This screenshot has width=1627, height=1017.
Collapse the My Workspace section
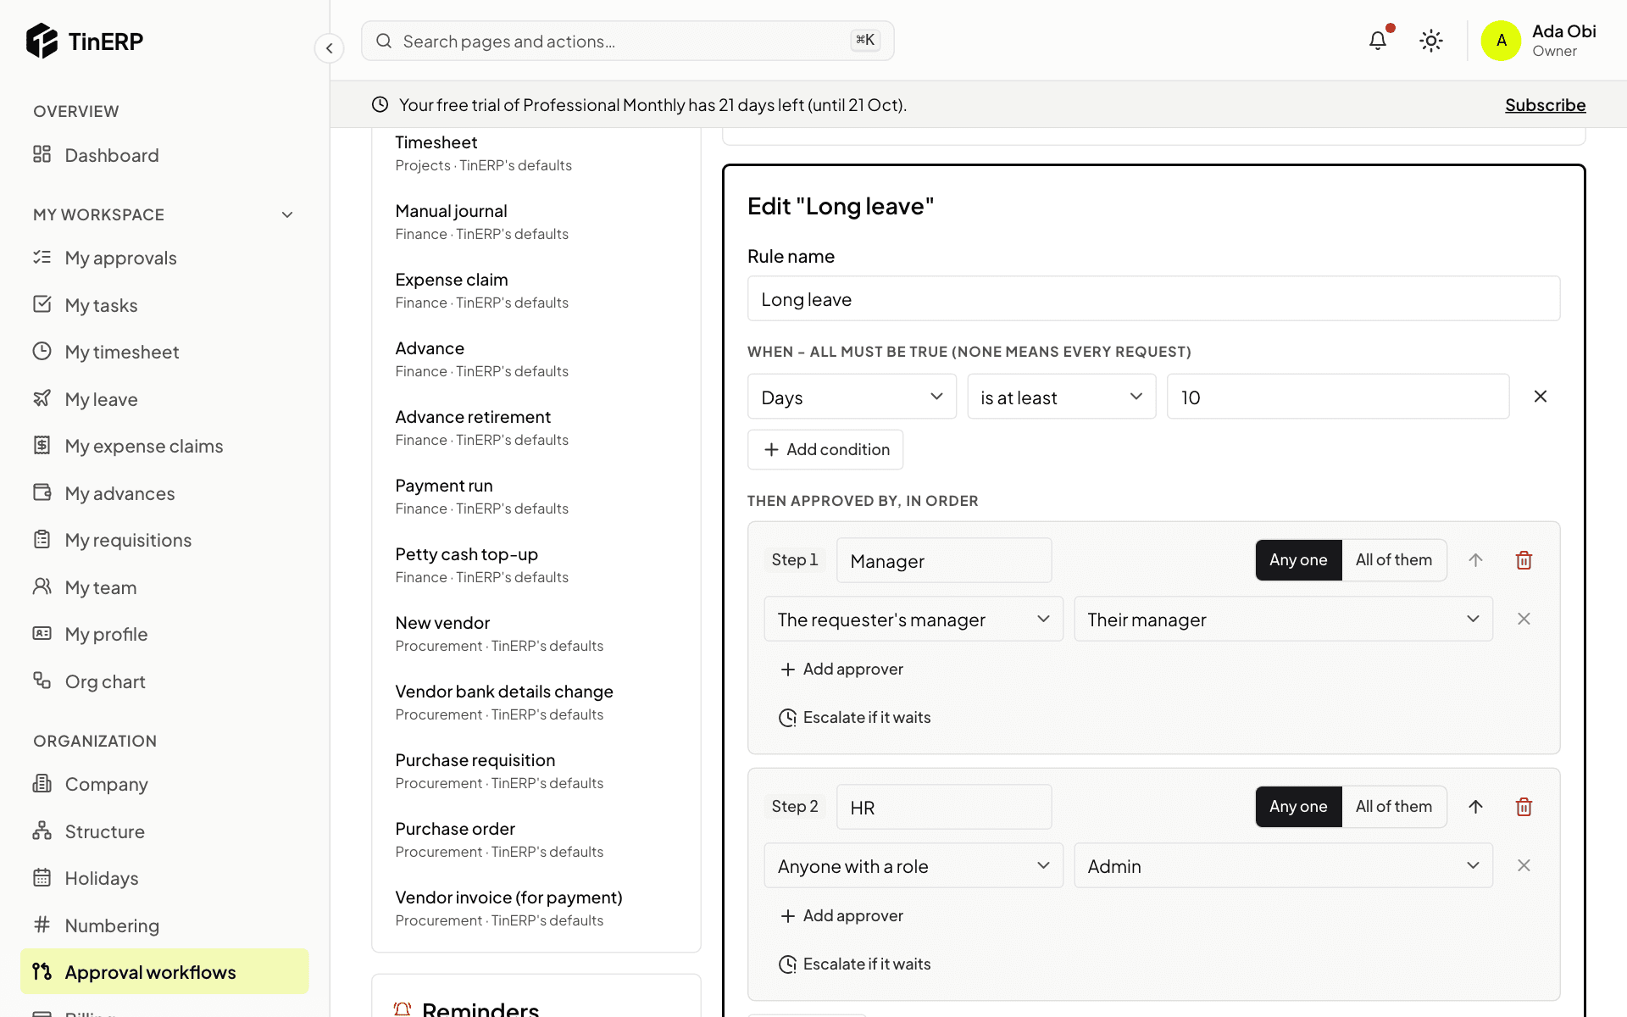tap(287, 214)
